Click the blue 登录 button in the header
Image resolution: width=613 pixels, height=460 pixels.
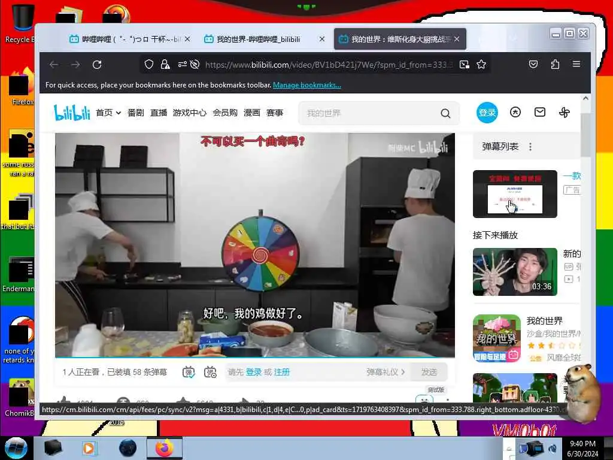(487, 113)
